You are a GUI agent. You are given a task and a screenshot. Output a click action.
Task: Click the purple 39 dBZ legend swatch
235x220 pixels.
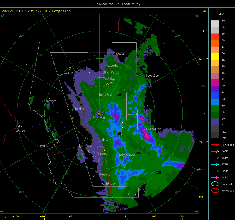[215, 89]
